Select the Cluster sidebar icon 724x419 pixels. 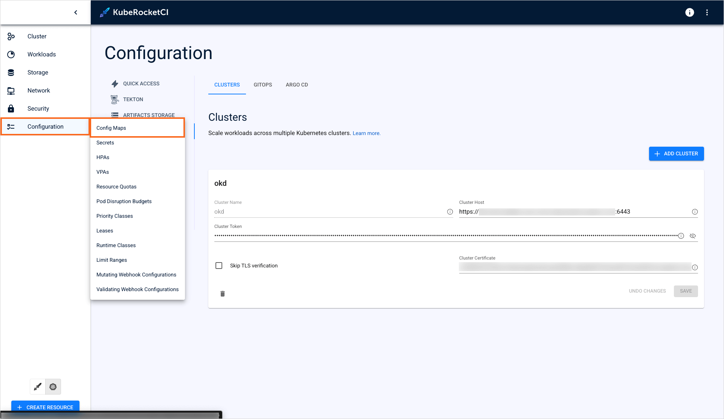pos(11,36)
